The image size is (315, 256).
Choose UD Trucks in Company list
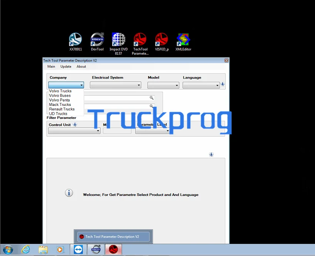tap(58, 114)
